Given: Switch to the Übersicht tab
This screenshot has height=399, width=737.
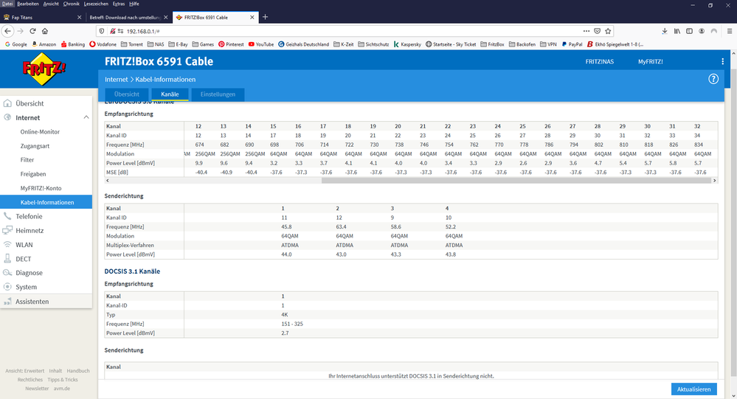Looking at the screenshot, I should (126, 94).
